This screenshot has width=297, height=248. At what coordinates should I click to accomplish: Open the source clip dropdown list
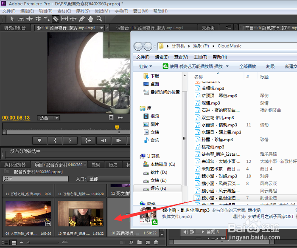tap(102, 28)
